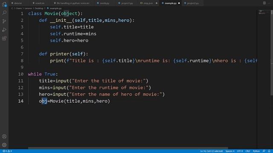Click Users in the breadcrumb path
The width and height of the screenshot is (273, 153).
tap(19, 8)
